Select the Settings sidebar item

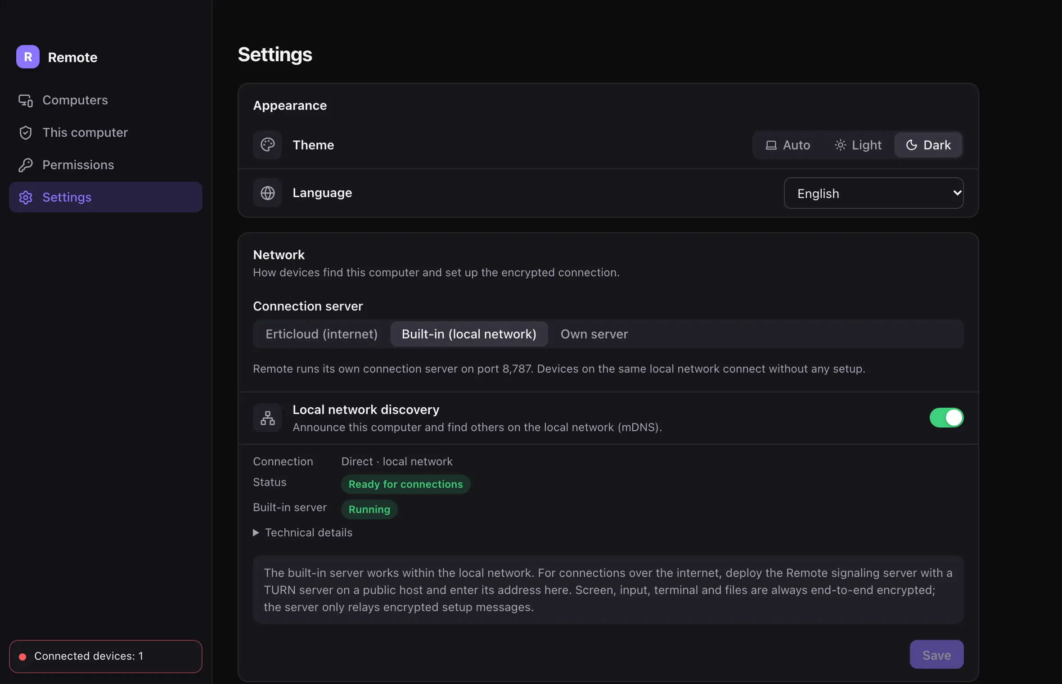click(106, 197)
